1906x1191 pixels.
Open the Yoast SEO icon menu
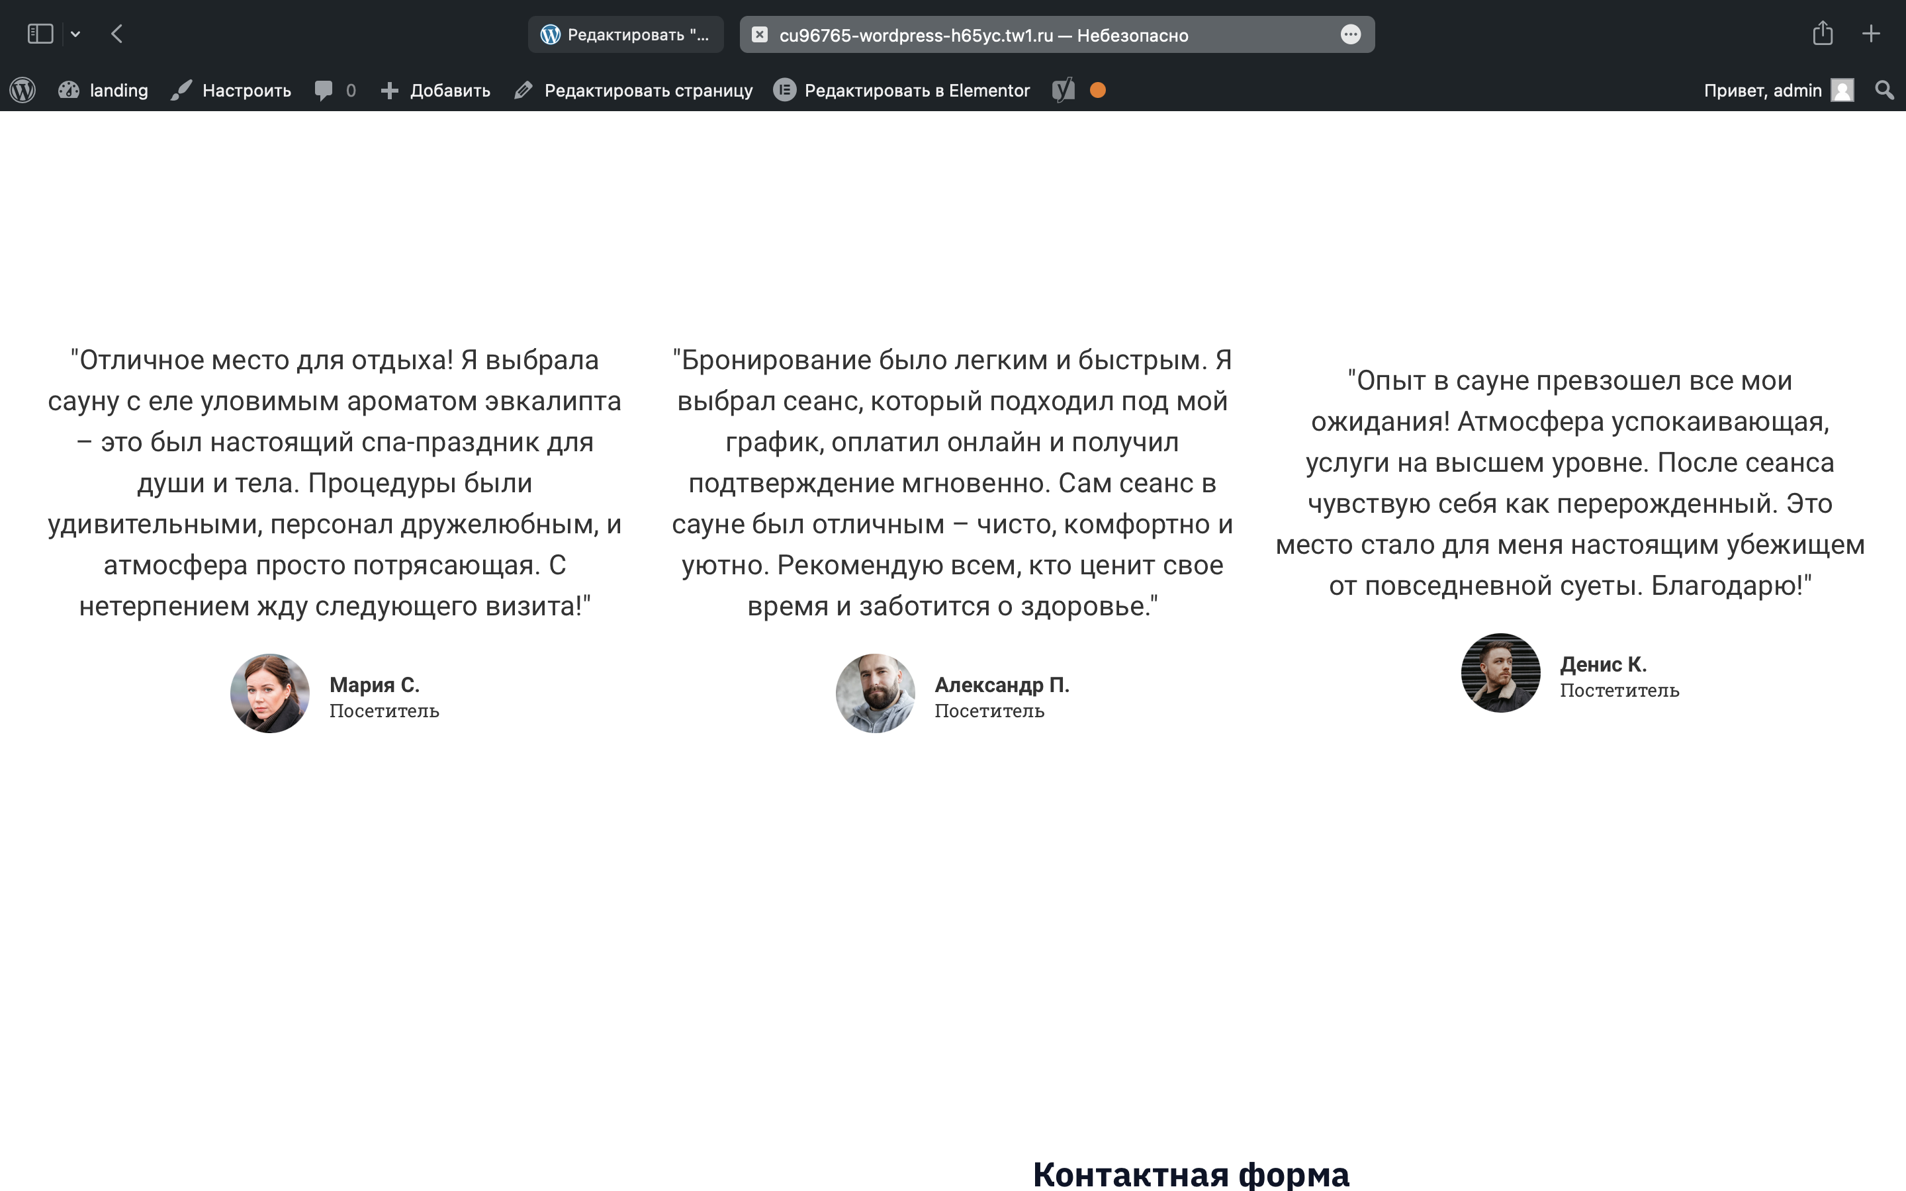click(x=1064, y=91)
